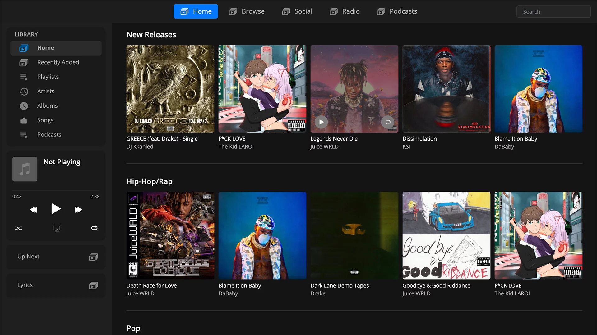Open the Social tab
Viewport: 597px width, 335px height.
(297, 11)
